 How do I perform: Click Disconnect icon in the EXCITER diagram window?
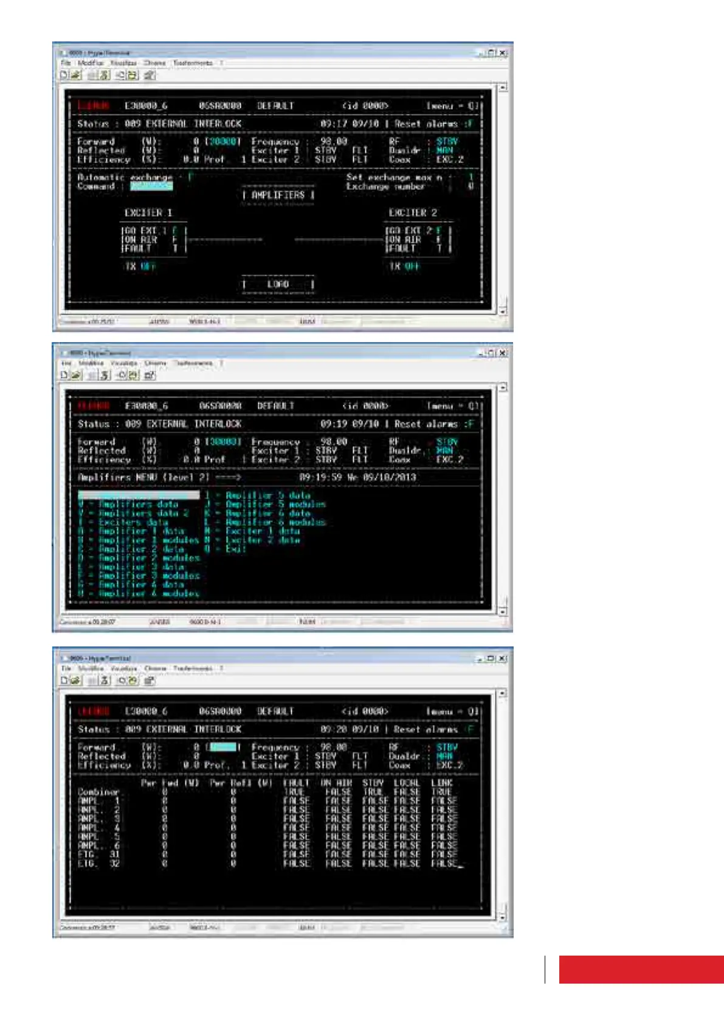(x=104, y=75)
